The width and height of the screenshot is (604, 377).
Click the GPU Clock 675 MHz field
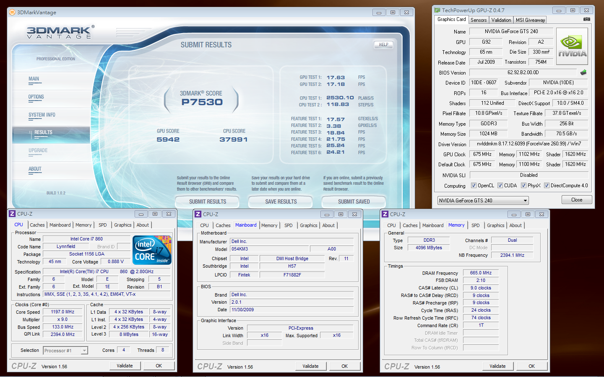[x=482, y=154]
